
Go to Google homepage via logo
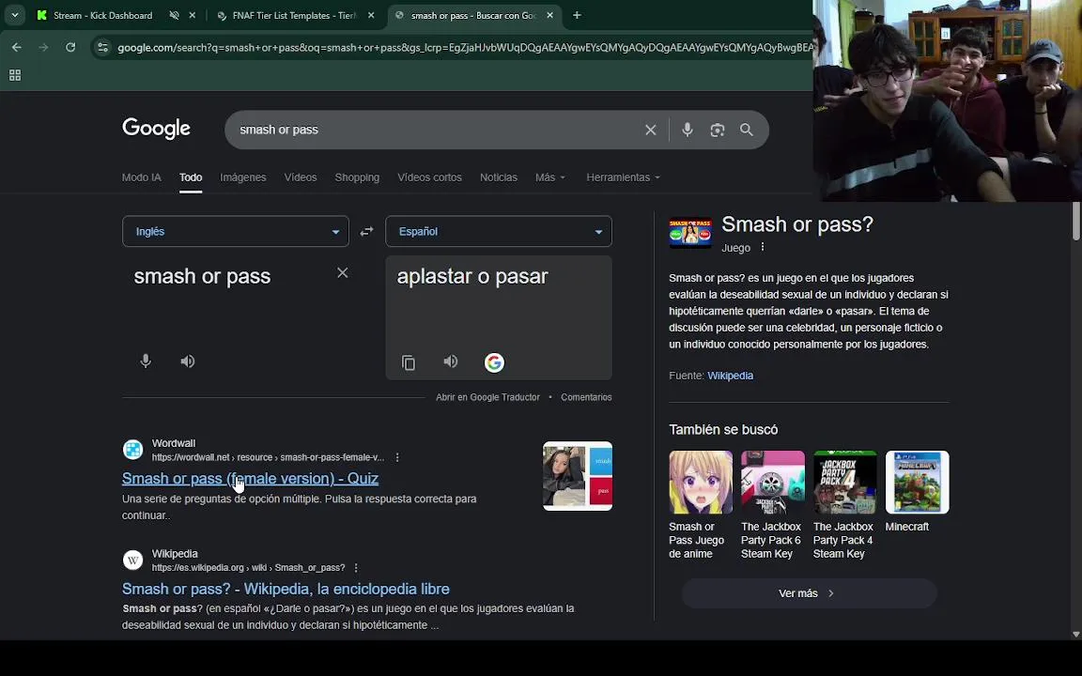[x=156, y=129]
